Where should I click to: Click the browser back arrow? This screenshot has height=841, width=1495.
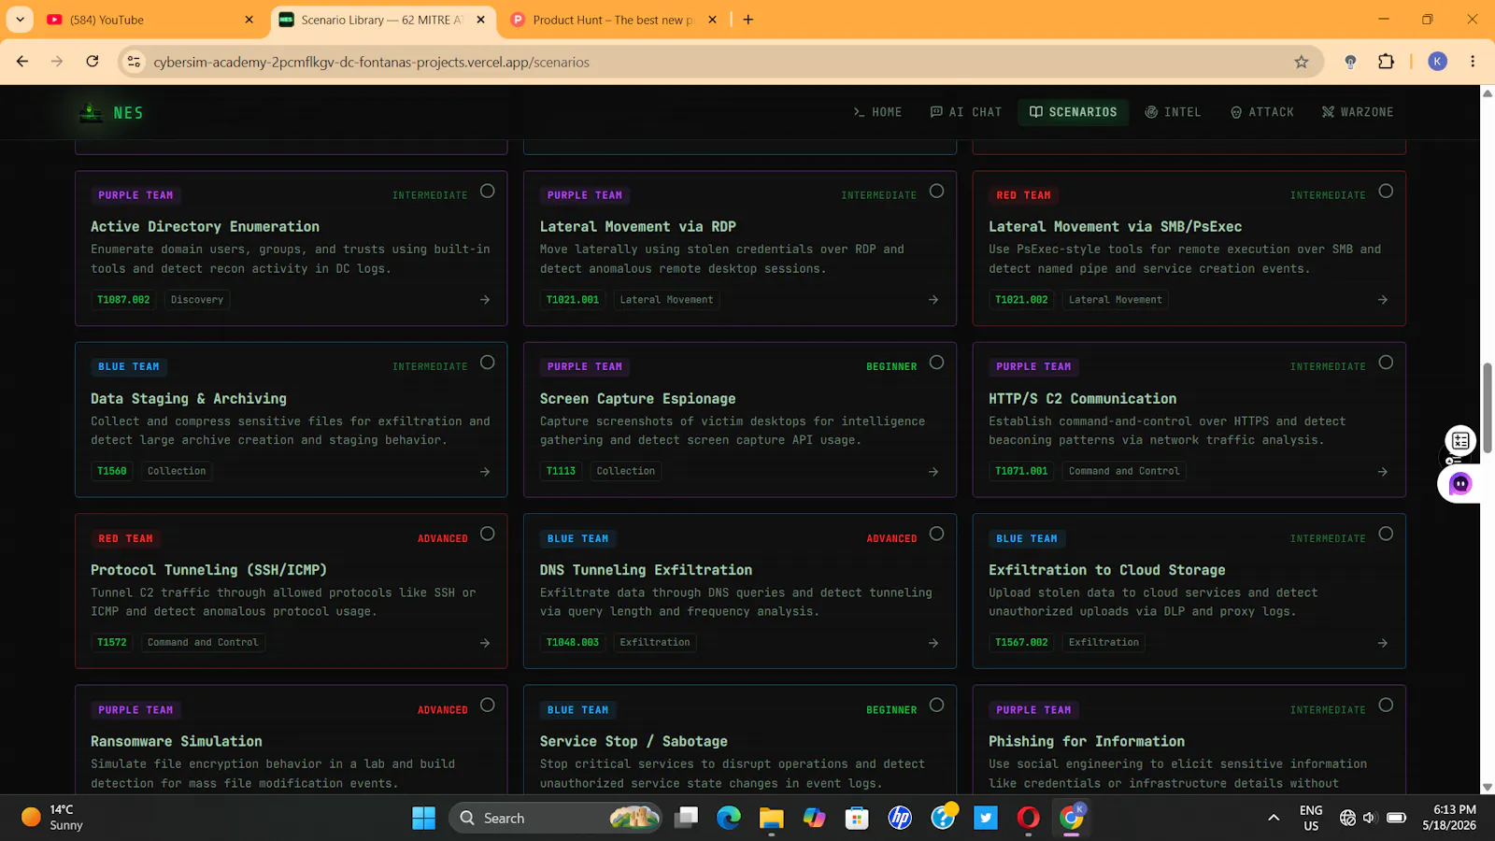22,62
